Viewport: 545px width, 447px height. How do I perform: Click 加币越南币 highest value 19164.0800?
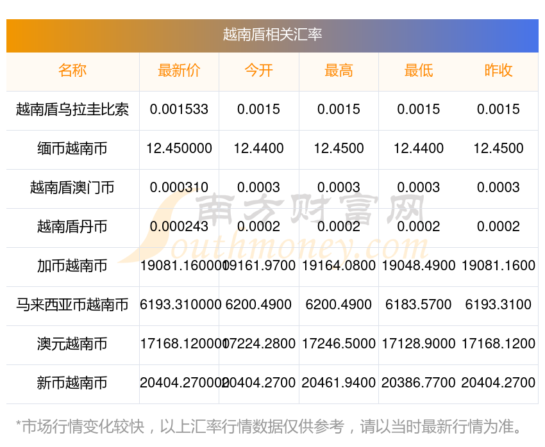[339, 266]
